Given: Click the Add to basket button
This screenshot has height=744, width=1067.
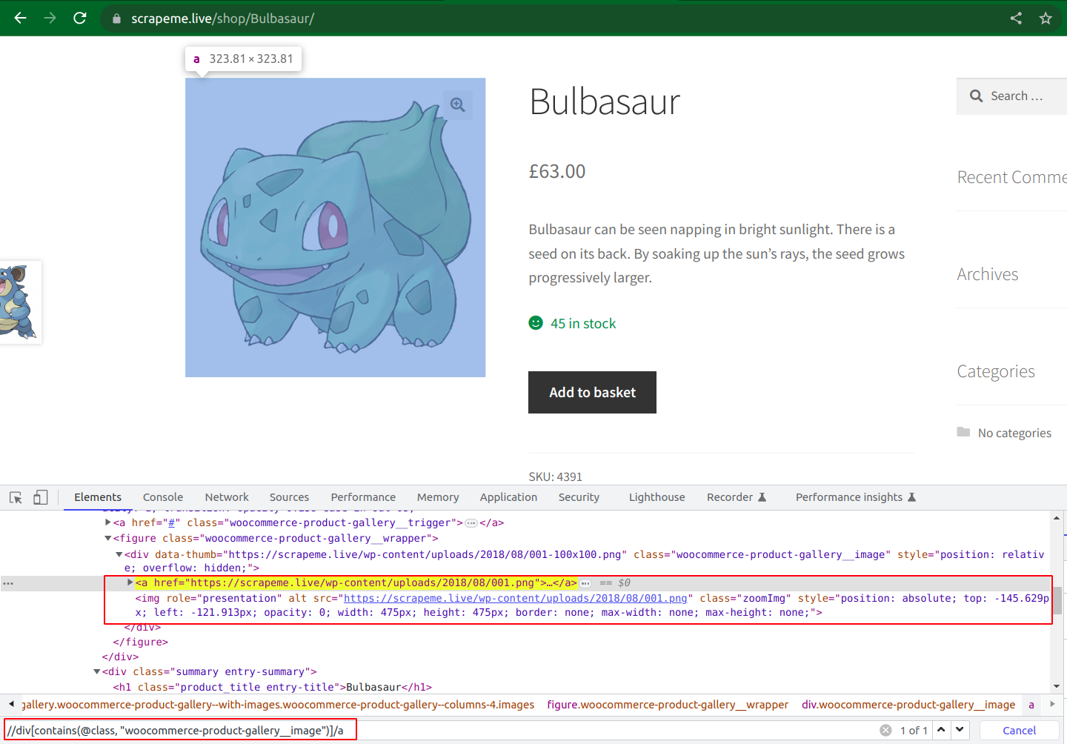Looking at the screenshot, I should tap(592, 392).
